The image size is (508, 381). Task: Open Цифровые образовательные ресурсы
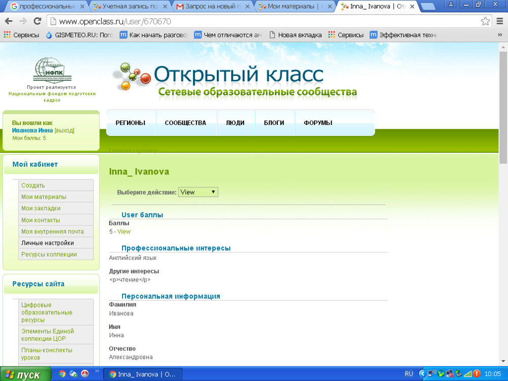(x=47, y=312)
